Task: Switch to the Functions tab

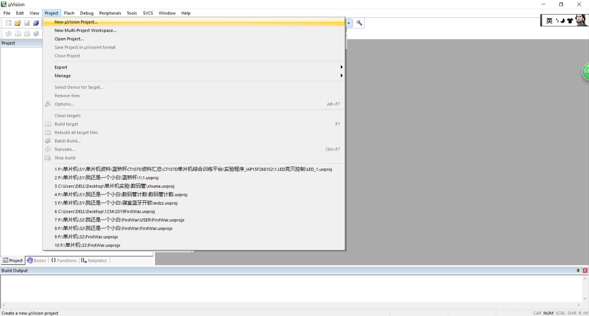Action: [x=64, y=260]
